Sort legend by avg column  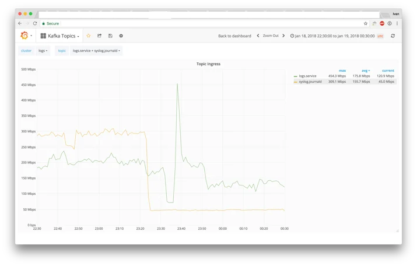click(x=366, y=71)
